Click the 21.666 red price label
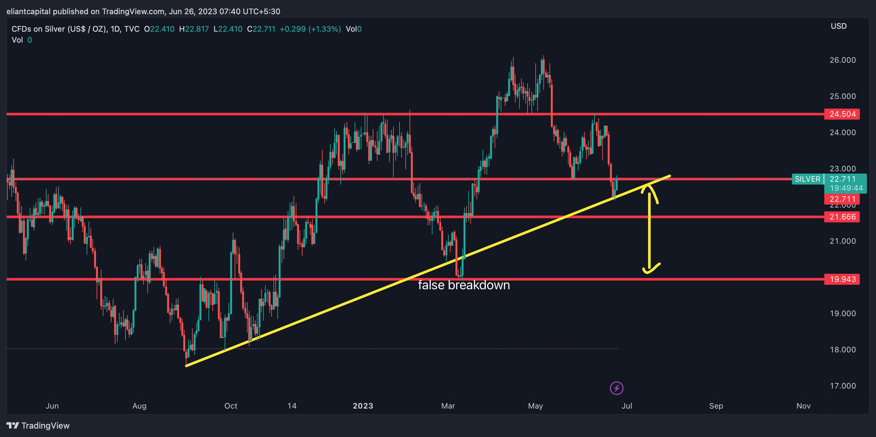 pyautogui.click(x=842, y=217)
